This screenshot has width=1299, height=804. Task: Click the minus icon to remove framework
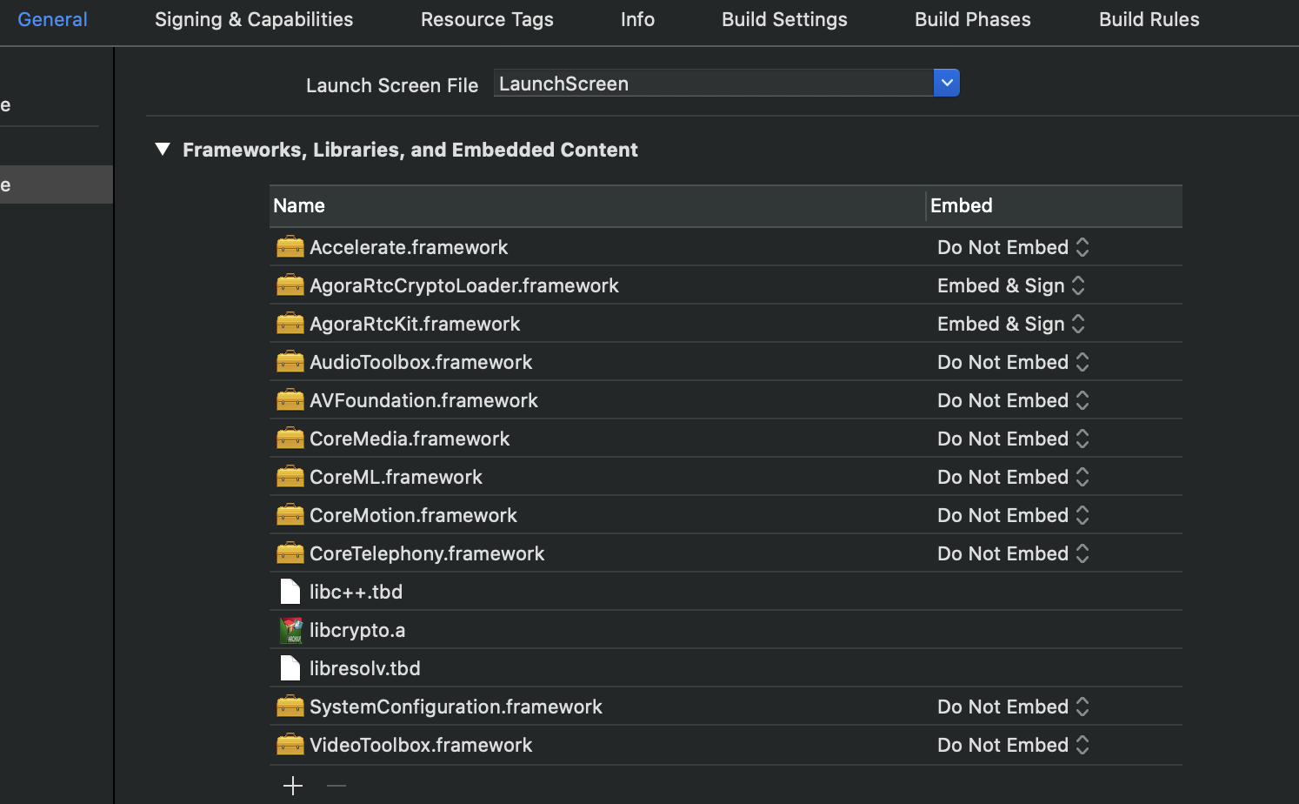(336, 786)
